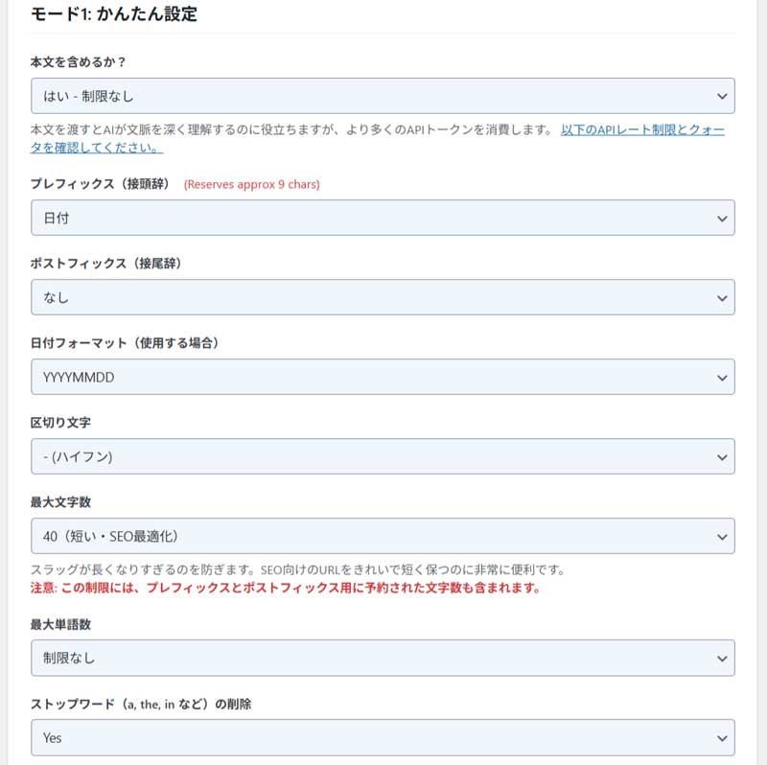The image size is (767, 765).
Task: Click the 本文を含めるか？ label
Action: click(79, 62)
